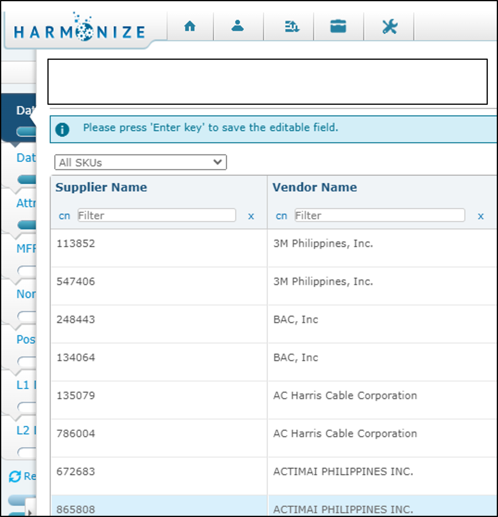
Task: Switch to the Pos sidebar tab
Action: pos(26,340)
